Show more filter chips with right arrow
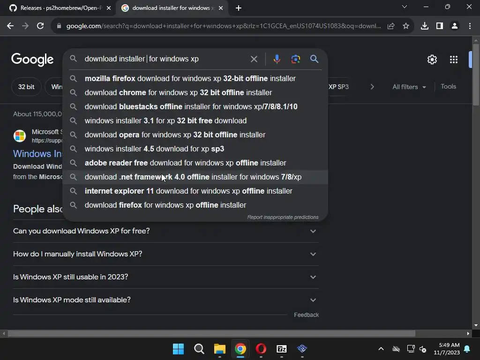This screenshot has width=480, height=360. tap(372, 87)
